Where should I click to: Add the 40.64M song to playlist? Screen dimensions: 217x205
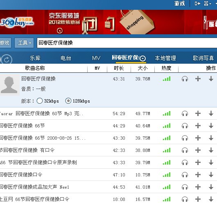click(198, 126)
